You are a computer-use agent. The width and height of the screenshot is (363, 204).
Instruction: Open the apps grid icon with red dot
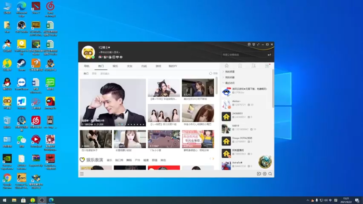267,66
